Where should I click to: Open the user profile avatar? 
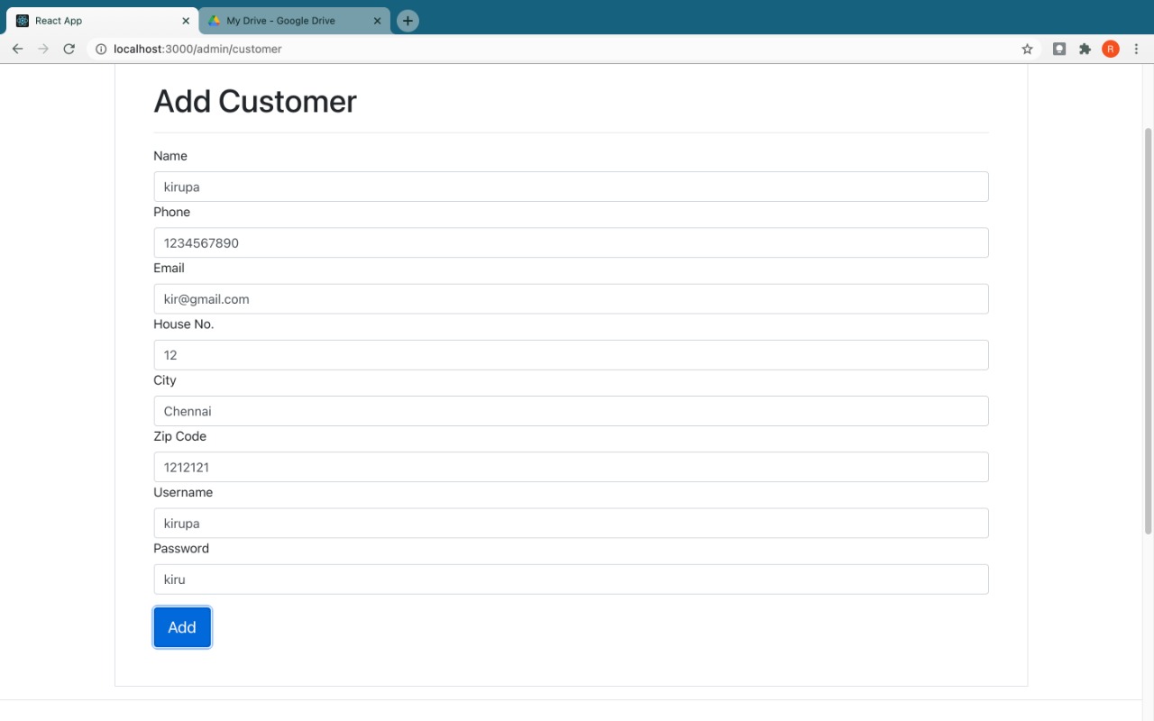point(1110,49)
